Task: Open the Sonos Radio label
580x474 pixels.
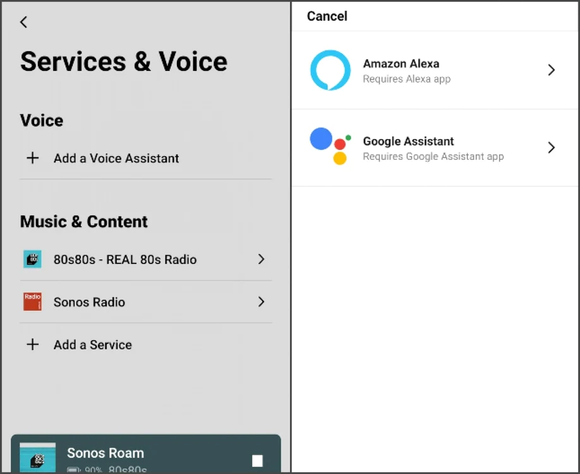Action: [89, 302]
